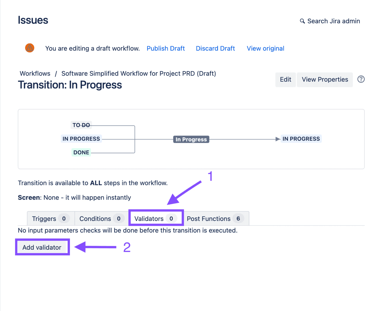Click the TO DO status node in diagram
383x311 pixels.
pos(81,125)
